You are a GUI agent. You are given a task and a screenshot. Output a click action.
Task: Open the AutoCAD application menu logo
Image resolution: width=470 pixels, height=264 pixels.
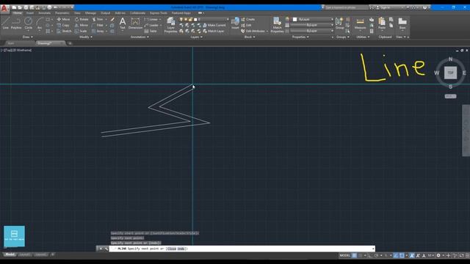tap(4, 8)
